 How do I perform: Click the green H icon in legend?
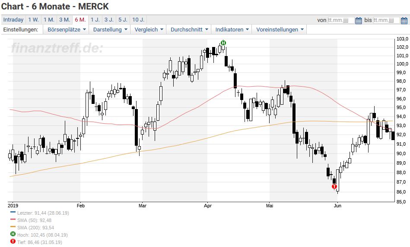point(13,234)
